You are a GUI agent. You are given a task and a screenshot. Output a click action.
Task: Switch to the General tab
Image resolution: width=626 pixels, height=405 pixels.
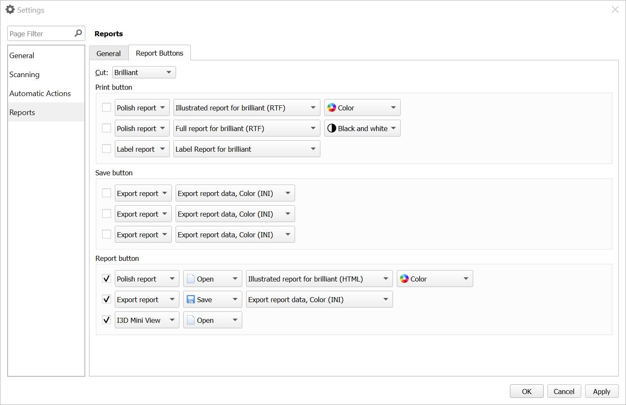coord(108,53)
